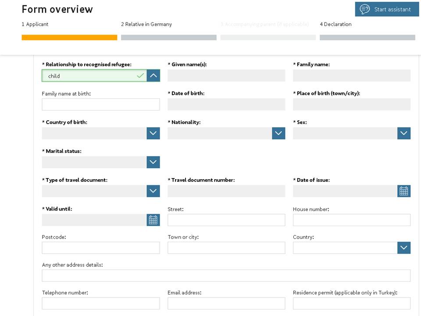Open the Country dropdown arrow under address
Viewport: 421px width, 316px height.
403,248
